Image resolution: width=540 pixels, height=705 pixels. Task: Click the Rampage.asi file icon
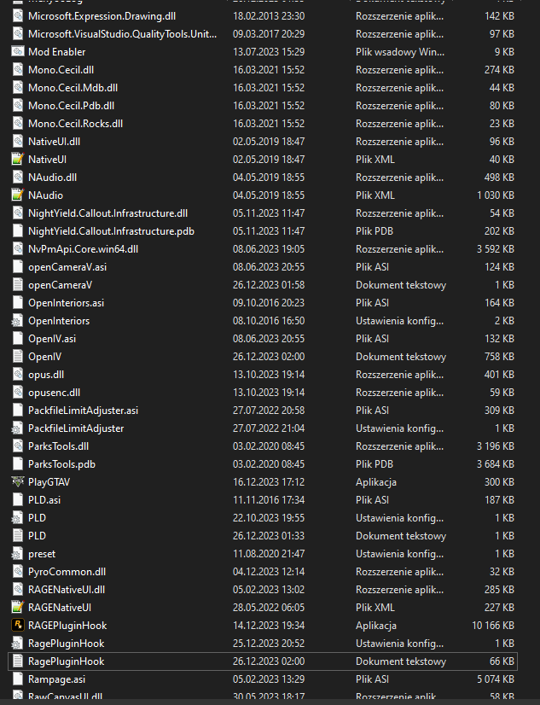click(x=18, y=679)
